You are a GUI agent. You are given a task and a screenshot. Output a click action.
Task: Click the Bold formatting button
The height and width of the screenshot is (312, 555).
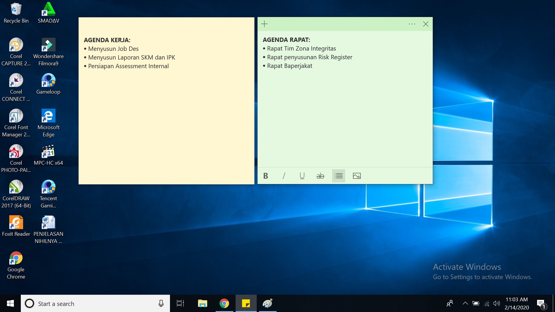click(266, 176)
